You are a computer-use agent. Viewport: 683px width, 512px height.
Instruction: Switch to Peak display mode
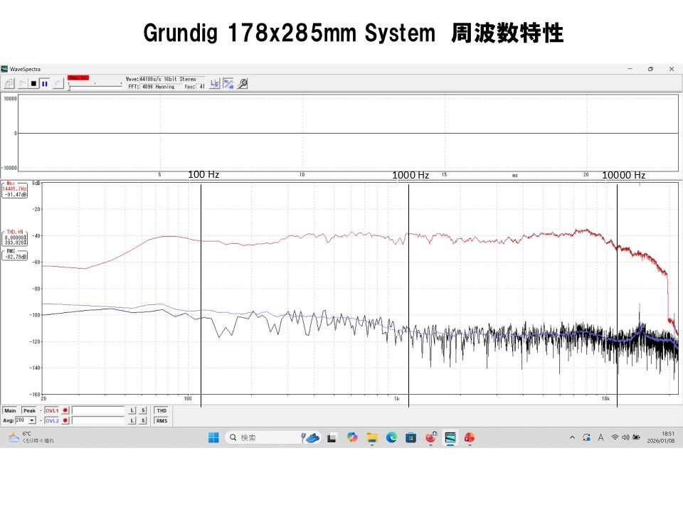pyautogui.click(x=29, y=411)
